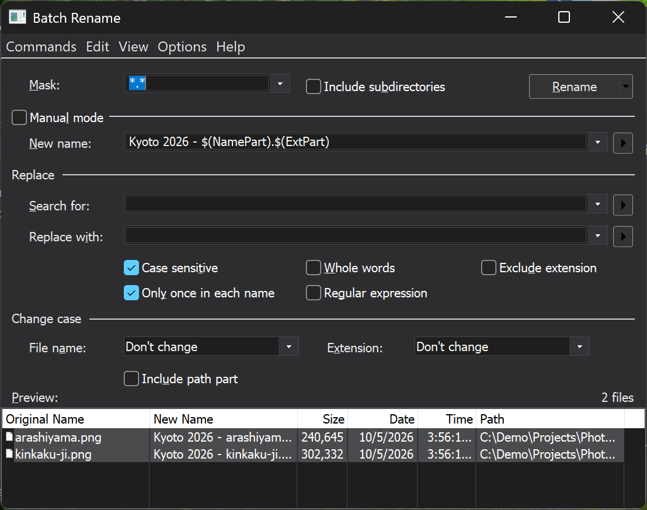Open File name case dropdown
The width and height of the screenshot is (647, 510).
point(289,347)
